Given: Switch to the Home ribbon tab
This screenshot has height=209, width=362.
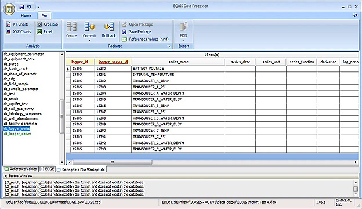Looking at the screenshot, I should tap(26, 16).
